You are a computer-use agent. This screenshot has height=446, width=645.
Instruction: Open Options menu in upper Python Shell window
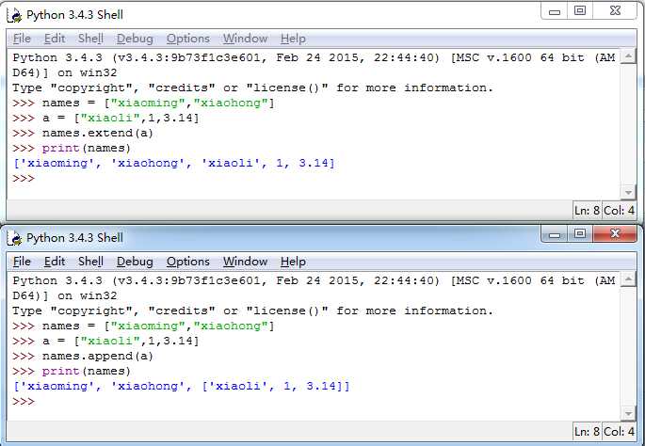188,39
